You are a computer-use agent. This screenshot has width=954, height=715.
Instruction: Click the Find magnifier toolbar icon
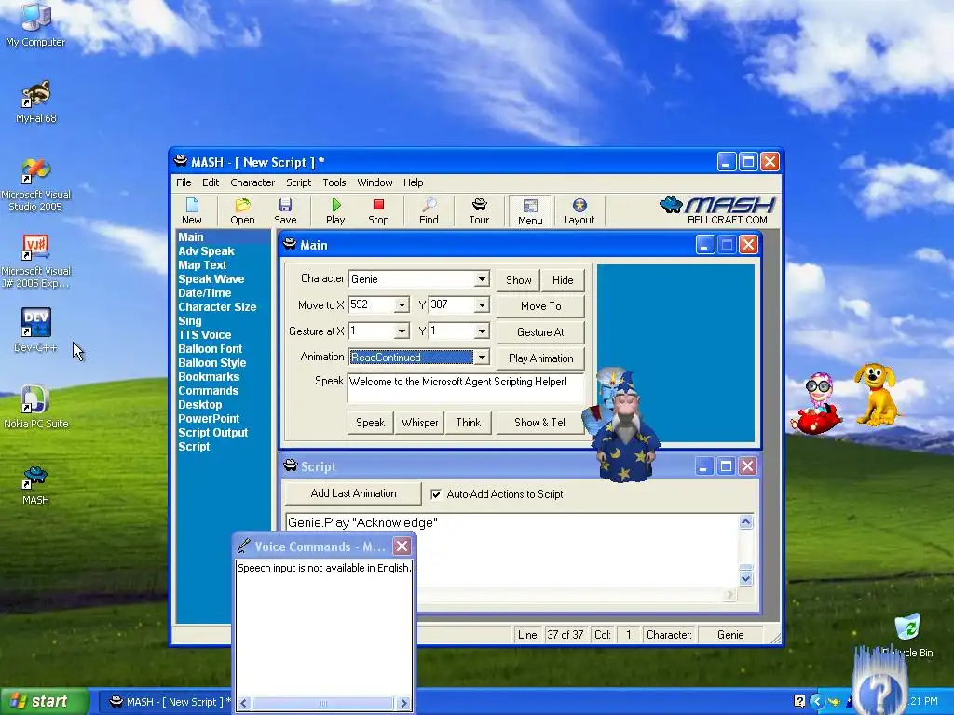click(429, 211)
